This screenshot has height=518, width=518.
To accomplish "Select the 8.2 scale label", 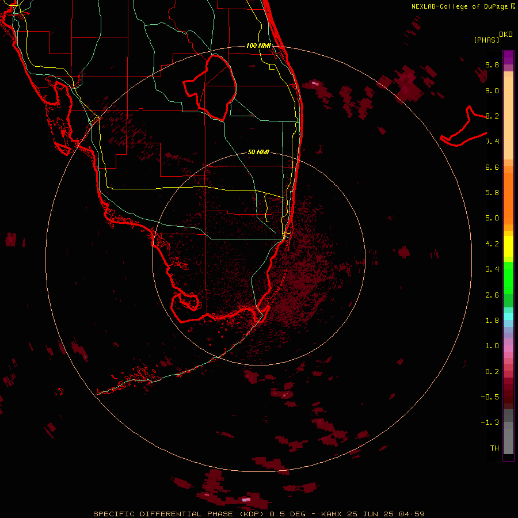I will coord(492,116).
